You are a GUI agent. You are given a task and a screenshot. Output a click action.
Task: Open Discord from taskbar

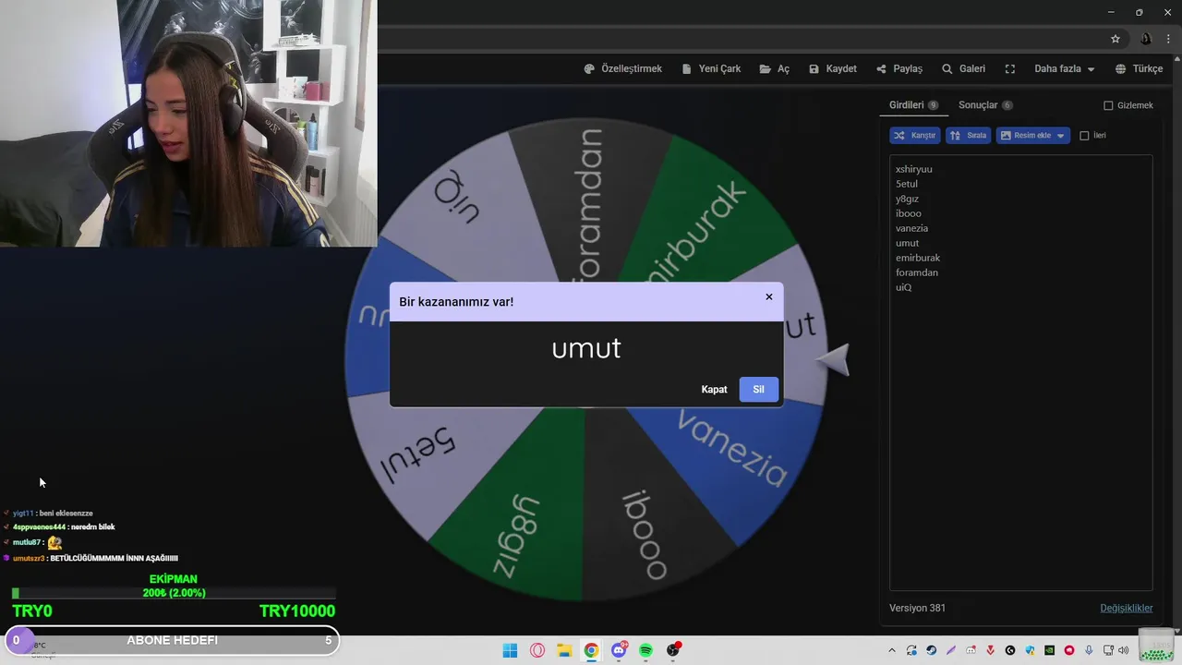tap(619, 650)
